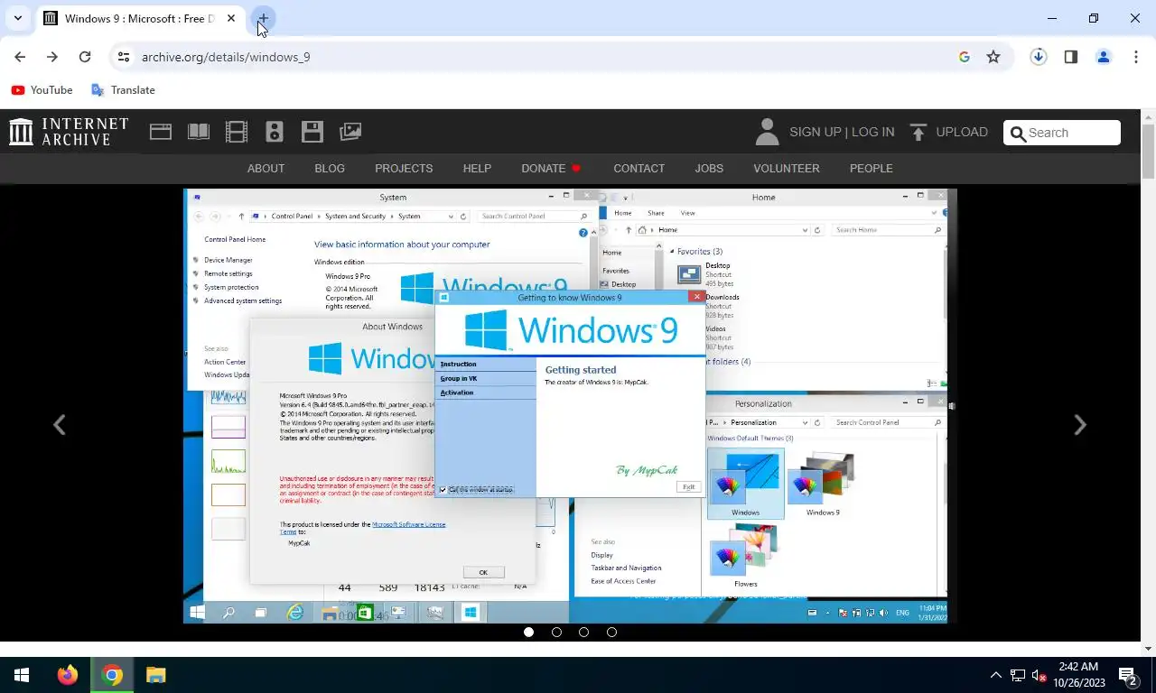
Task: Select the second carousel dot
Action: tap(556, 633)
